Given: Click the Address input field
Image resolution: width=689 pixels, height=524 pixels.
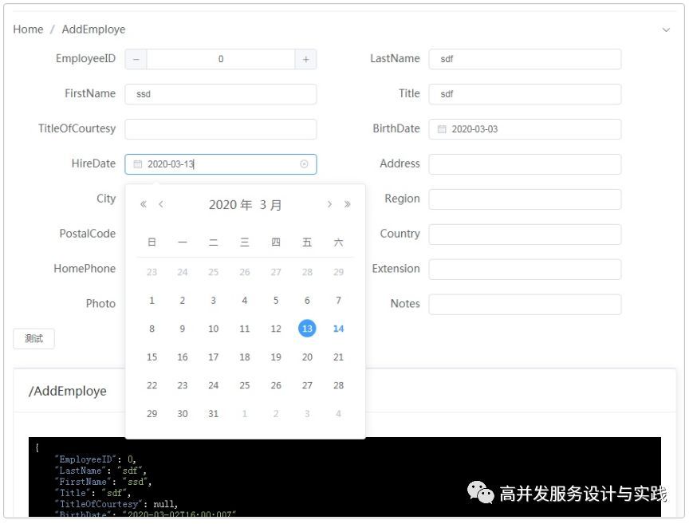Looking at the screenshot, I should click(x=526, y=164).
